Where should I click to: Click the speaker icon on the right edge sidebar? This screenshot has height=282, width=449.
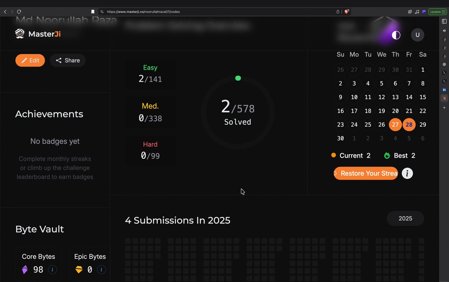(444, 31)
